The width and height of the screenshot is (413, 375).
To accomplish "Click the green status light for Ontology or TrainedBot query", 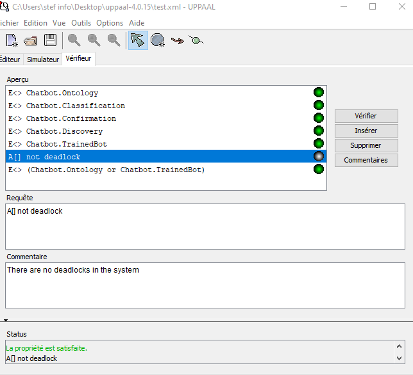I will click(319, 169).
